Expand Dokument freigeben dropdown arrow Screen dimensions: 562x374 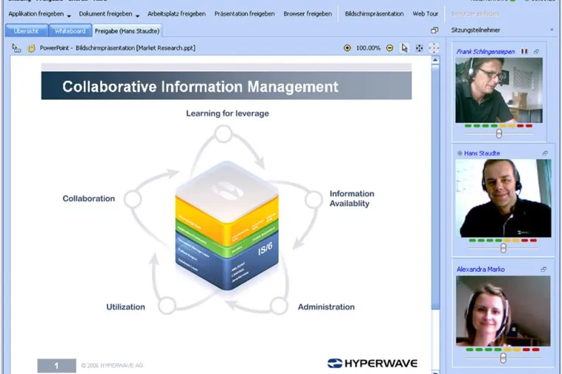click(x=138, y=15)
